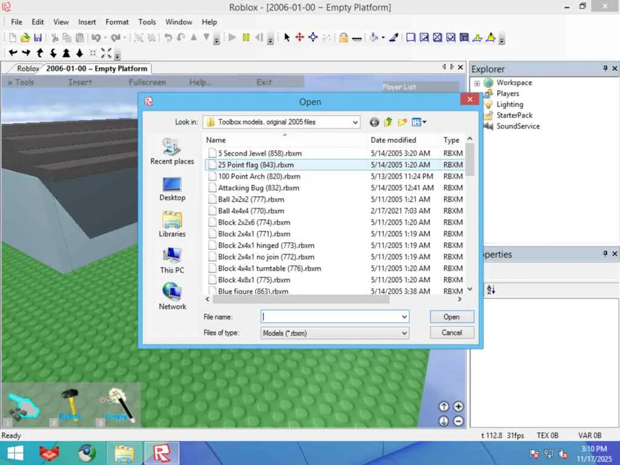Open the Files of type dropdown
This screenshot has height=465, width=620.
point(404,333)
